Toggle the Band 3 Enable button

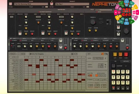click(x=66, y=33)
